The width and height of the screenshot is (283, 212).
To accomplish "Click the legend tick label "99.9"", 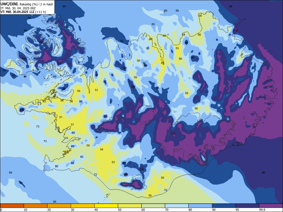I will pyautogui.click(x=262, y=210).
